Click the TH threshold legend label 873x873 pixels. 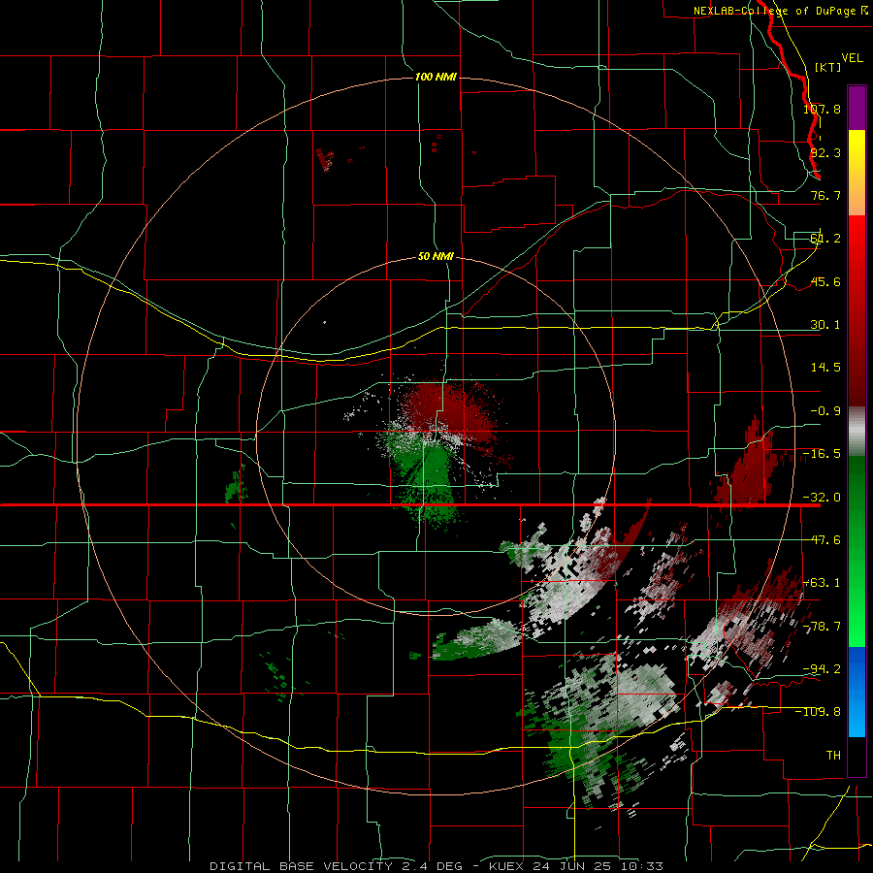click(x=833, y=756)
